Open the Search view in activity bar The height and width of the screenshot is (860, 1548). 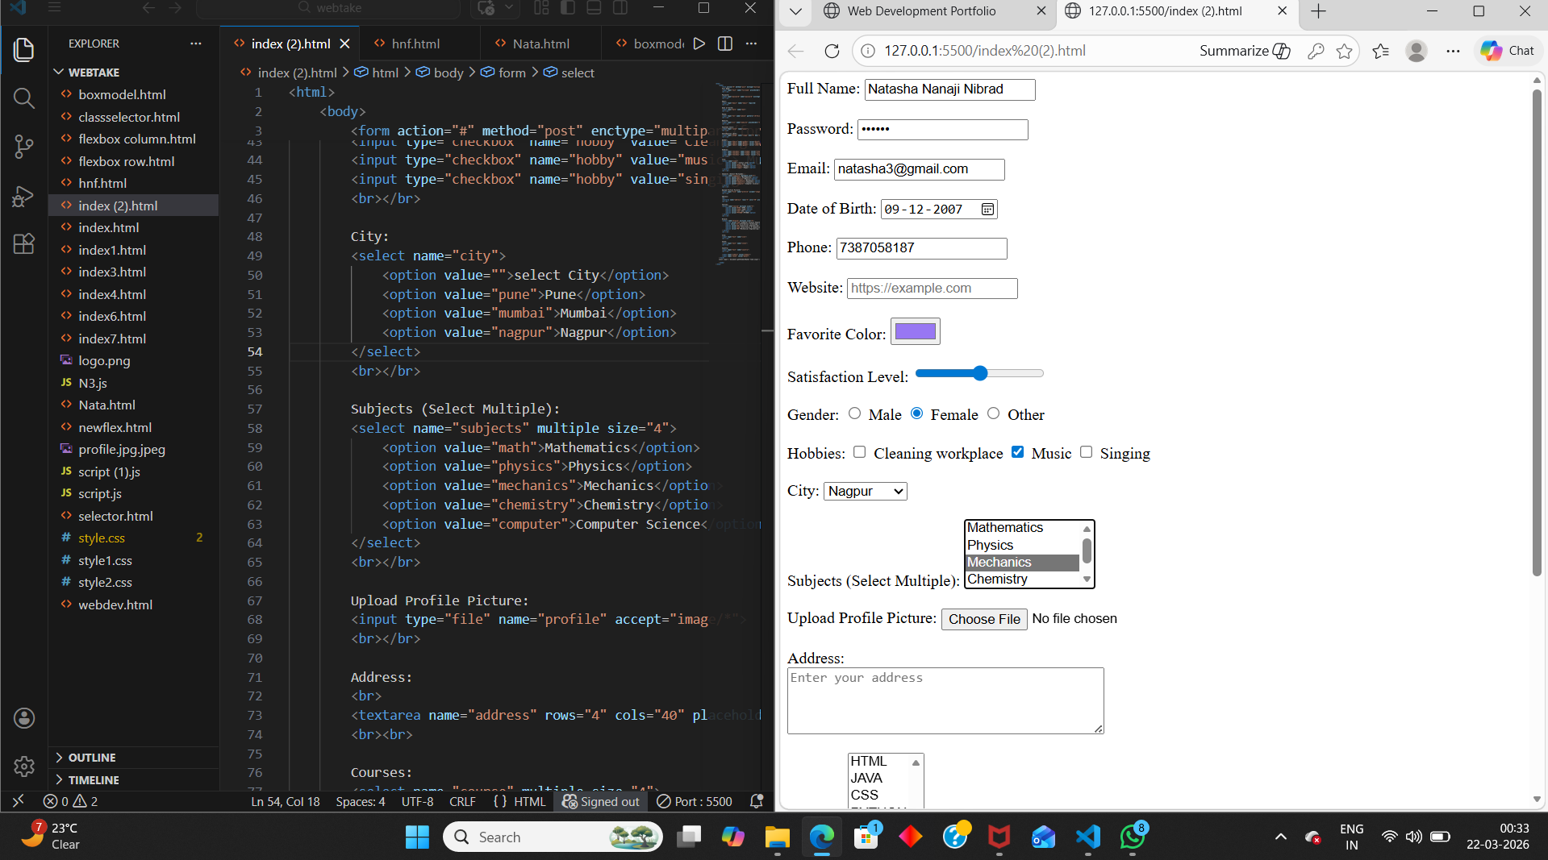pyautogui.click(x=24, y=98)
